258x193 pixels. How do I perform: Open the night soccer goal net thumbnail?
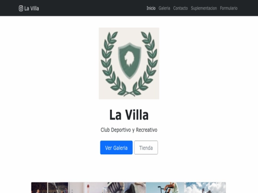[x=58, y=188]
